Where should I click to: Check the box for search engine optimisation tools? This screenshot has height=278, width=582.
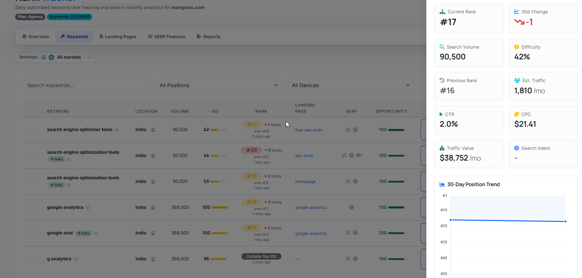point(32,182)
